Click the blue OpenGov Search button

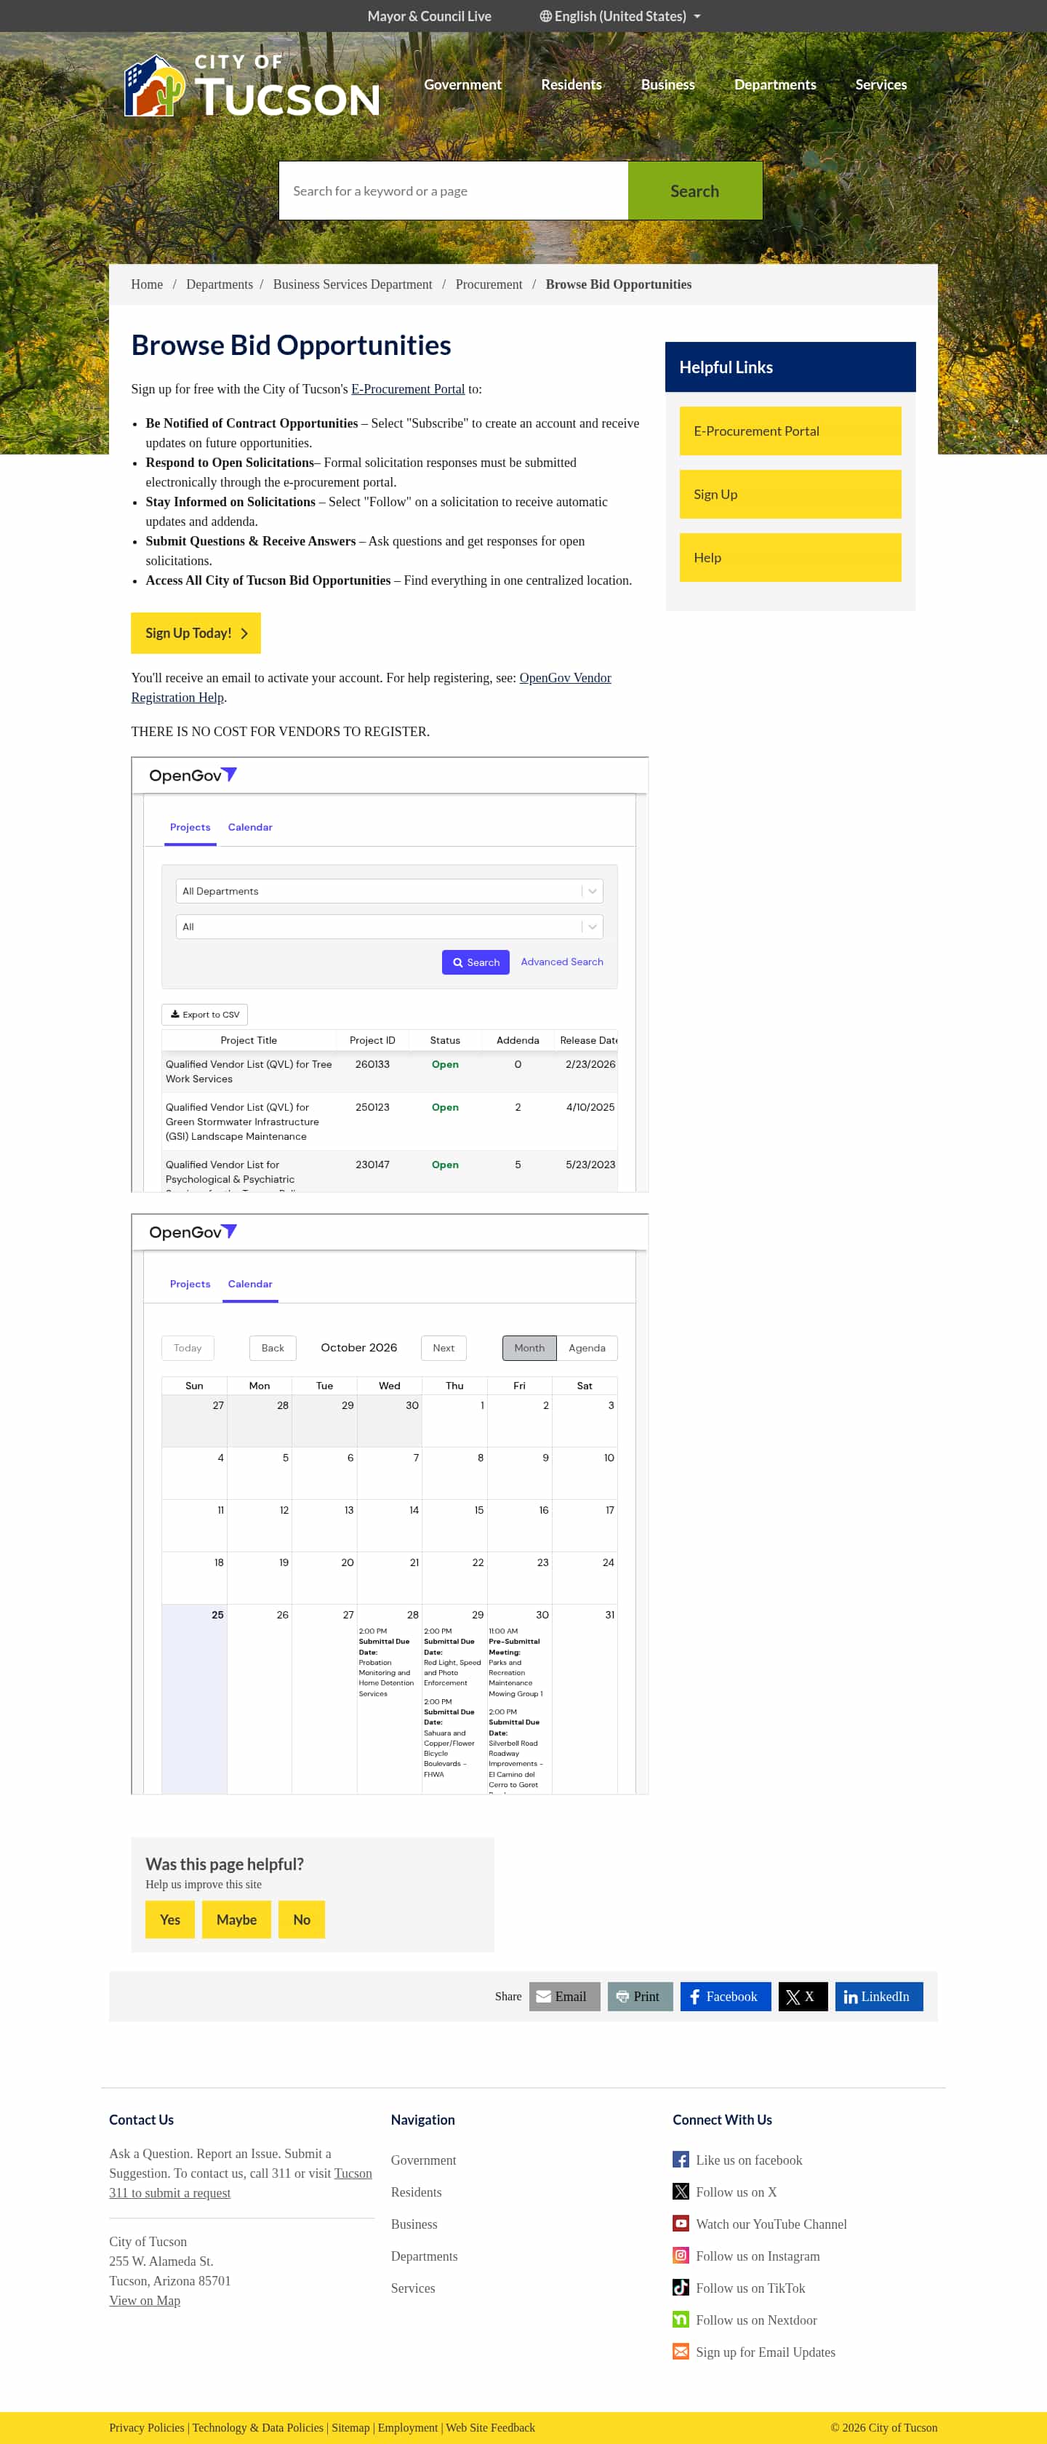pos(476,962)
